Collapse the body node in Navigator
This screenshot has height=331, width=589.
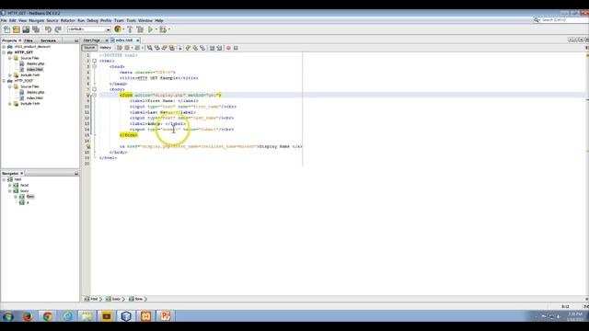[10, 191]
